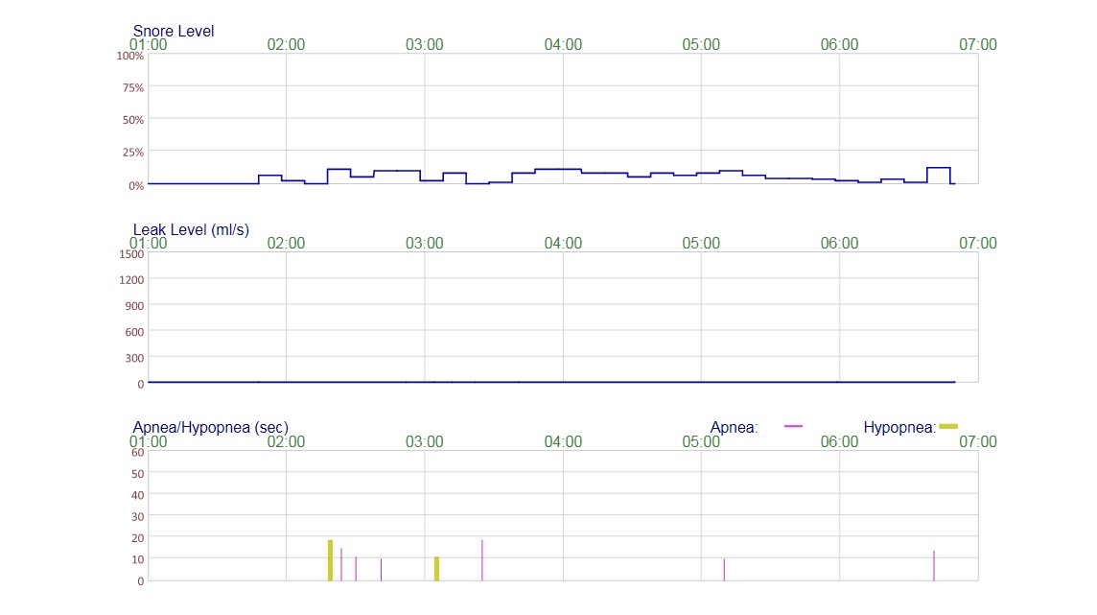This screenshot has width=1097, height=615.
Task: Click the 20 label on Apnea/Hypopnea axis
Action: coord(138,538)
